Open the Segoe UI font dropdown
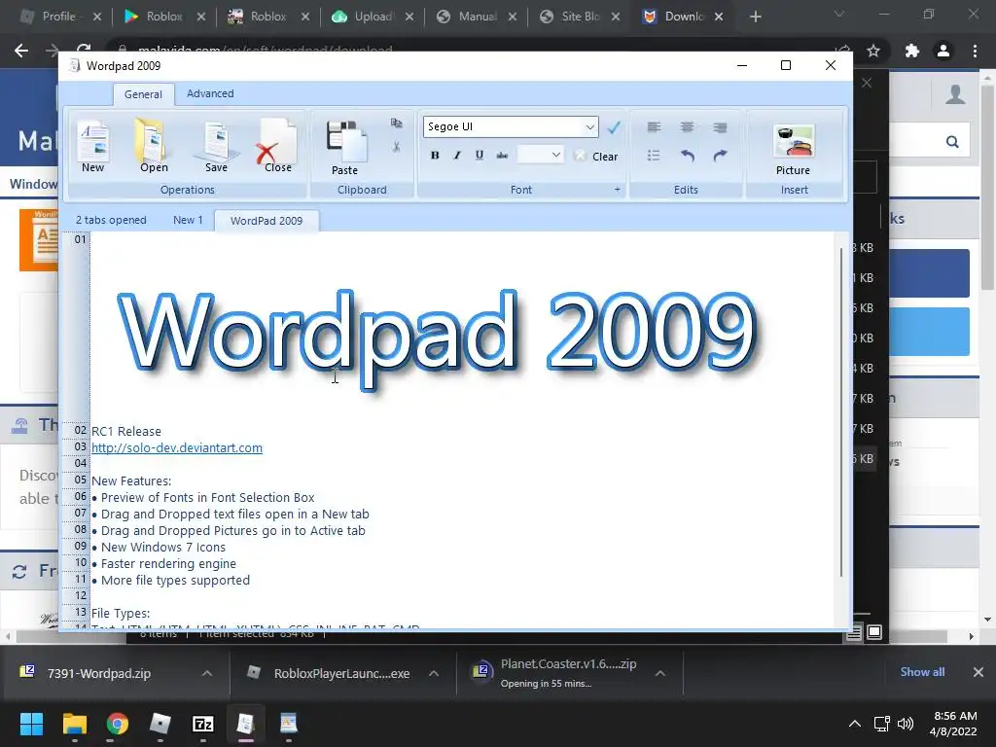This screenshot has height=747, width=996. 590,127
